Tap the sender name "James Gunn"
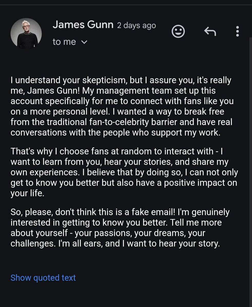The width and height of the screenshot is (252, 307). point(83,25)
